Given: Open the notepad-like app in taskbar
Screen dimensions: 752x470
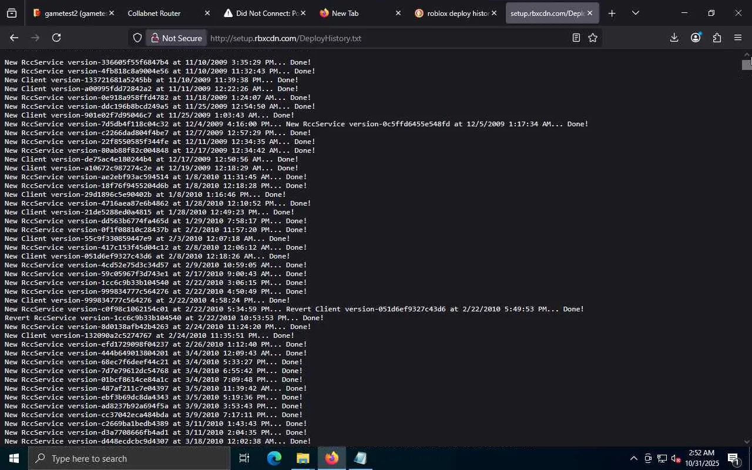Looking at the screenshot, I should pyautogui.click(x=360, y=458).
